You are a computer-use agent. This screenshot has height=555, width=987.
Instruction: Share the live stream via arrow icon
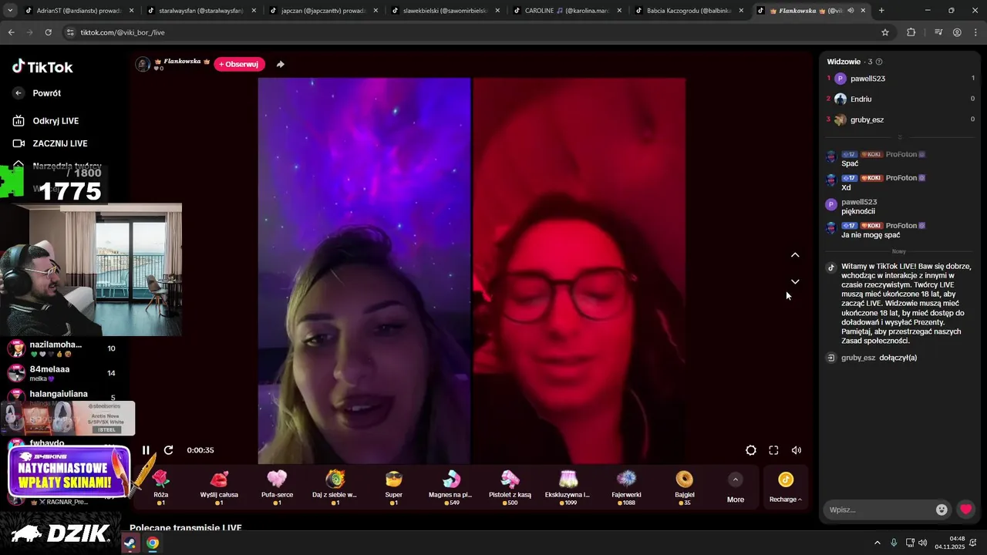tap(280, 65)
